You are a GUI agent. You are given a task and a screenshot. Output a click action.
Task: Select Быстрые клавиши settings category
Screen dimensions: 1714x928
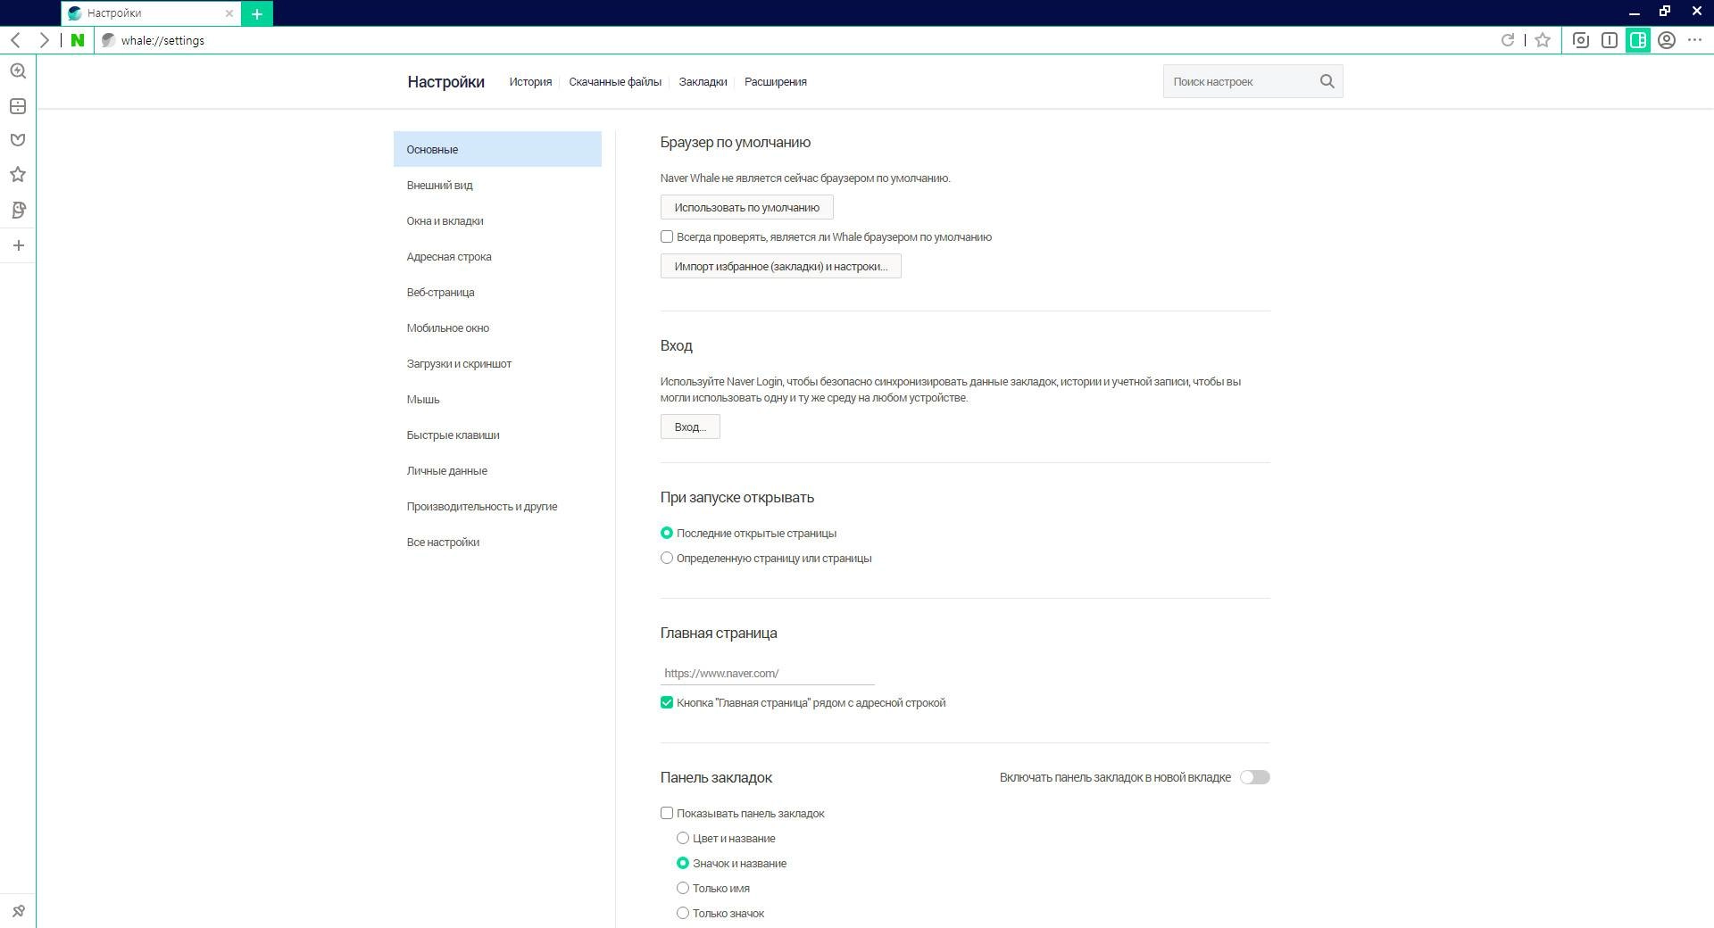pyautogui.click(x=497, y=435)
